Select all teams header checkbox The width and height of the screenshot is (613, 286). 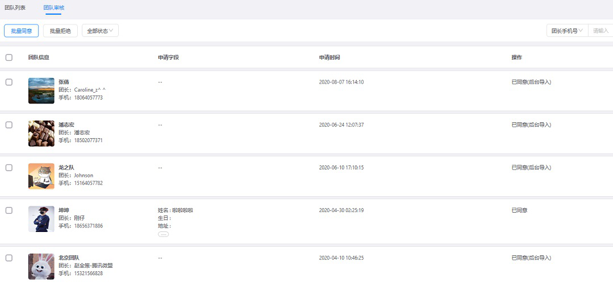[9, 57]
